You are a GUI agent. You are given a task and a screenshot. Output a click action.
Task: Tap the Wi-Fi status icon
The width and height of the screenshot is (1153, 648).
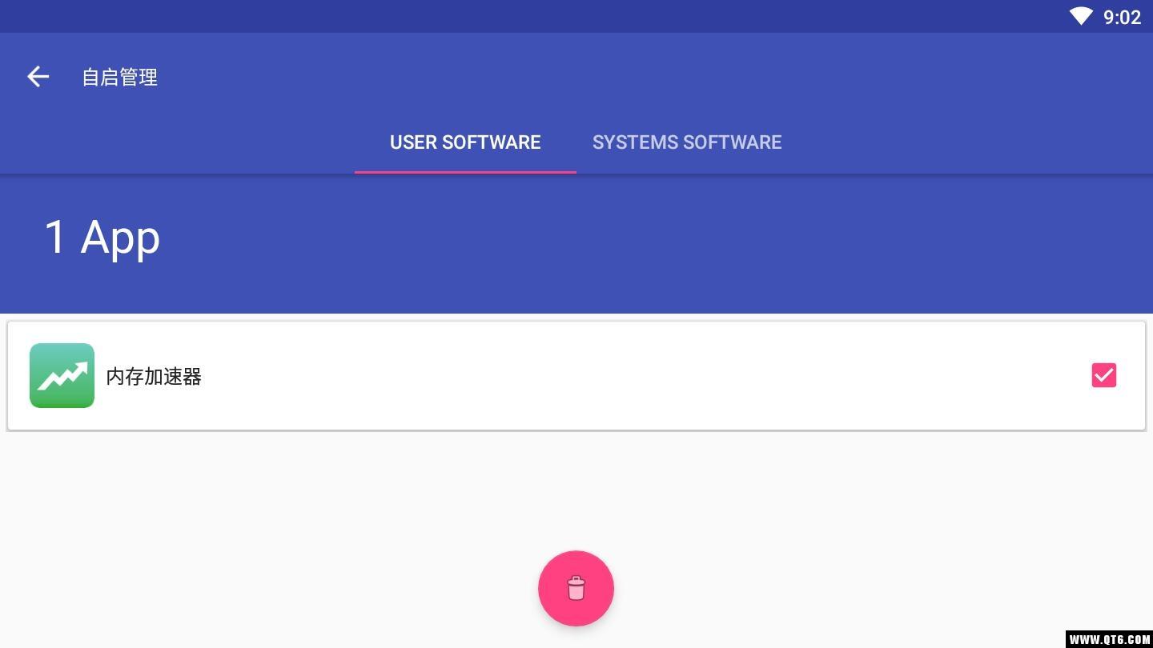point(1081,16)
